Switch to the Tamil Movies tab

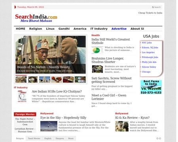click(x=34, y=138)
